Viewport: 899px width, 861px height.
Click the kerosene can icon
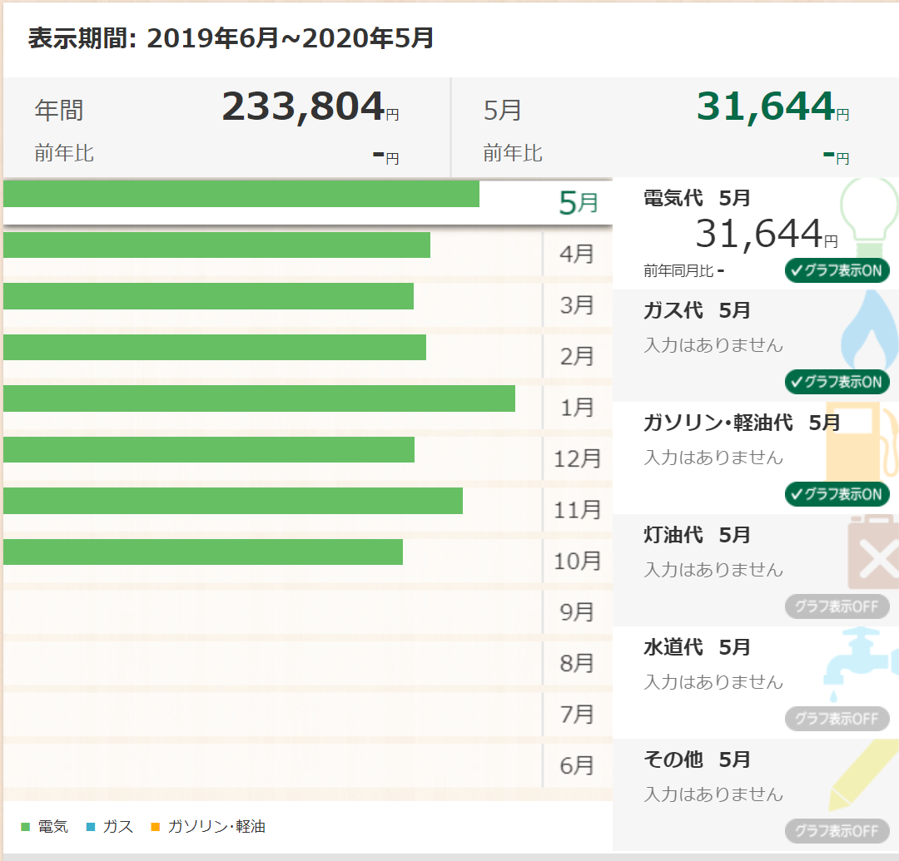[x=872, y=553]
